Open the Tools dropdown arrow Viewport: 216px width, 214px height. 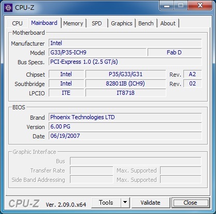(125, 203)
